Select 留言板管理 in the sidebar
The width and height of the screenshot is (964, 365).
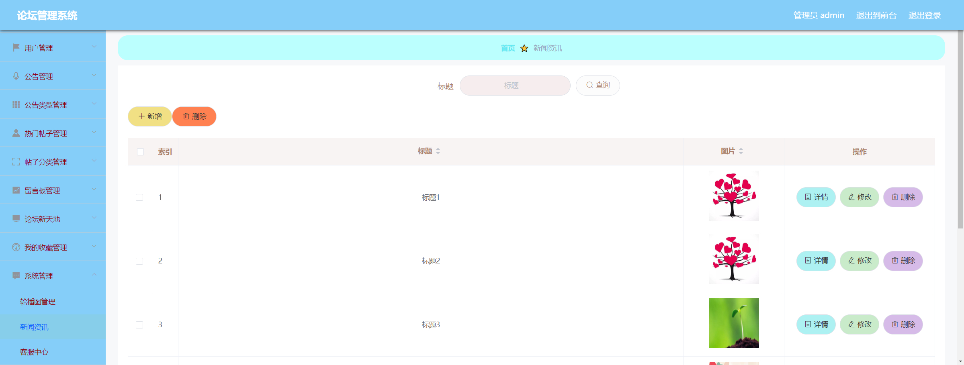click(x=53, y=190)
